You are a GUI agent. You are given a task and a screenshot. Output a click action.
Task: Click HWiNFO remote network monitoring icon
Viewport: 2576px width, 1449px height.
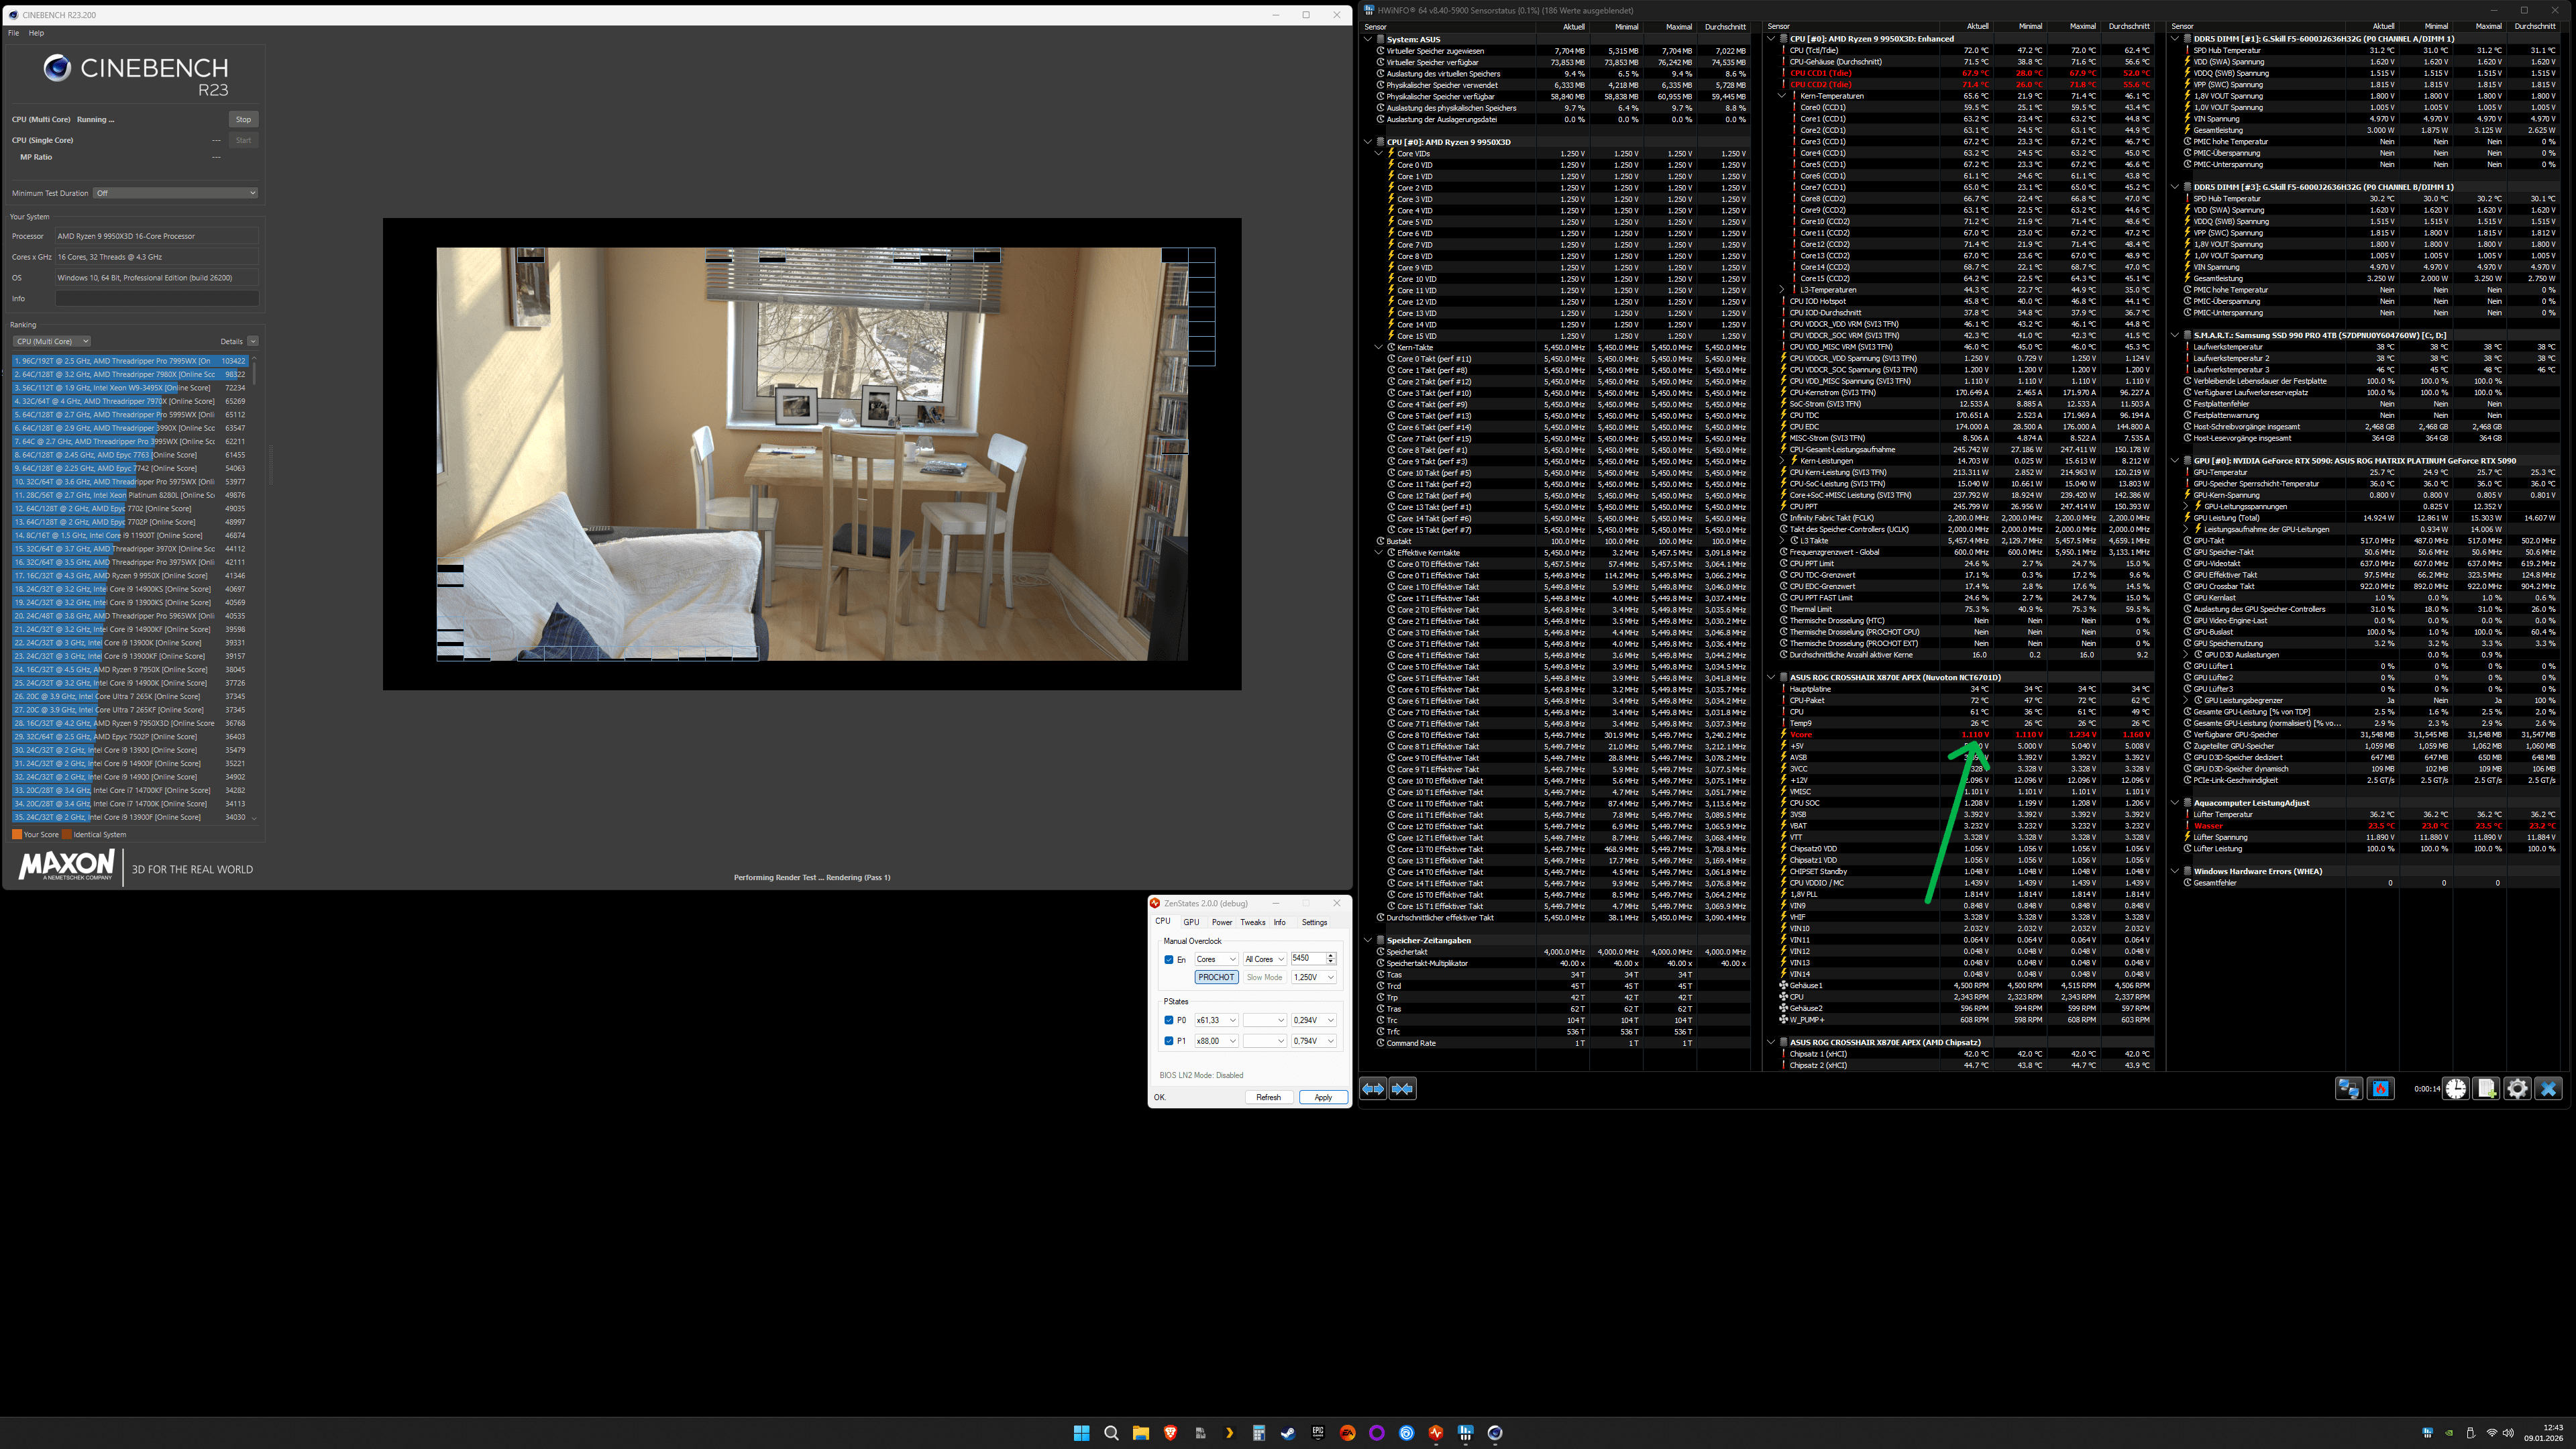(2348, 1088)
